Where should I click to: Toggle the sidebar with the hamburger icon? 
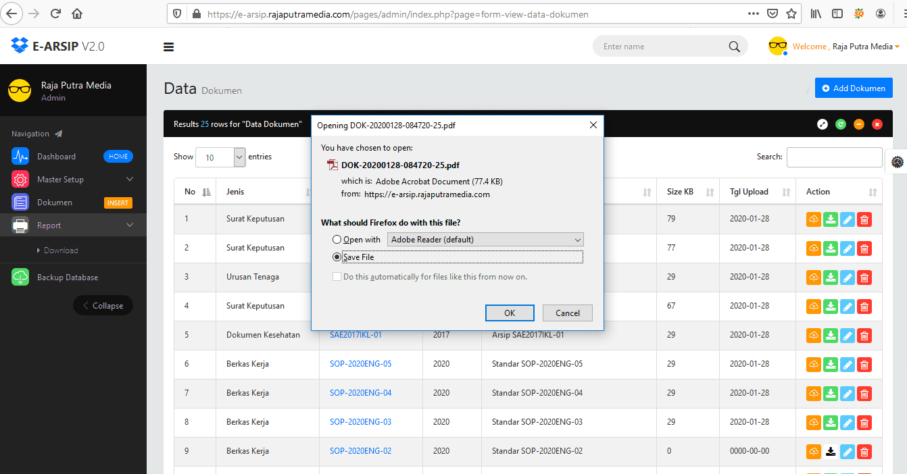pyautogui.click(x=168, y=47)
